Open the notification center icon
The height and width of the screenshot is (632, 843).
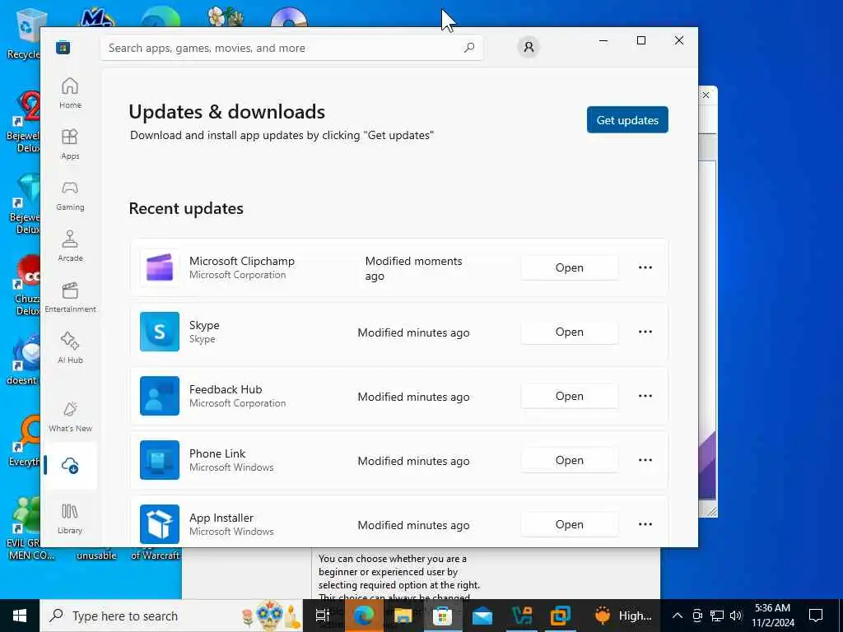pos(816,616)
